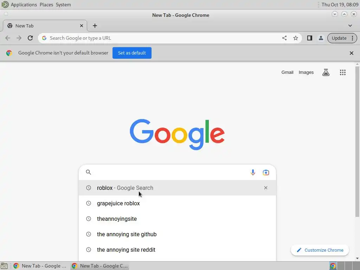Select the New Tab browser tab

coord(45,26)
